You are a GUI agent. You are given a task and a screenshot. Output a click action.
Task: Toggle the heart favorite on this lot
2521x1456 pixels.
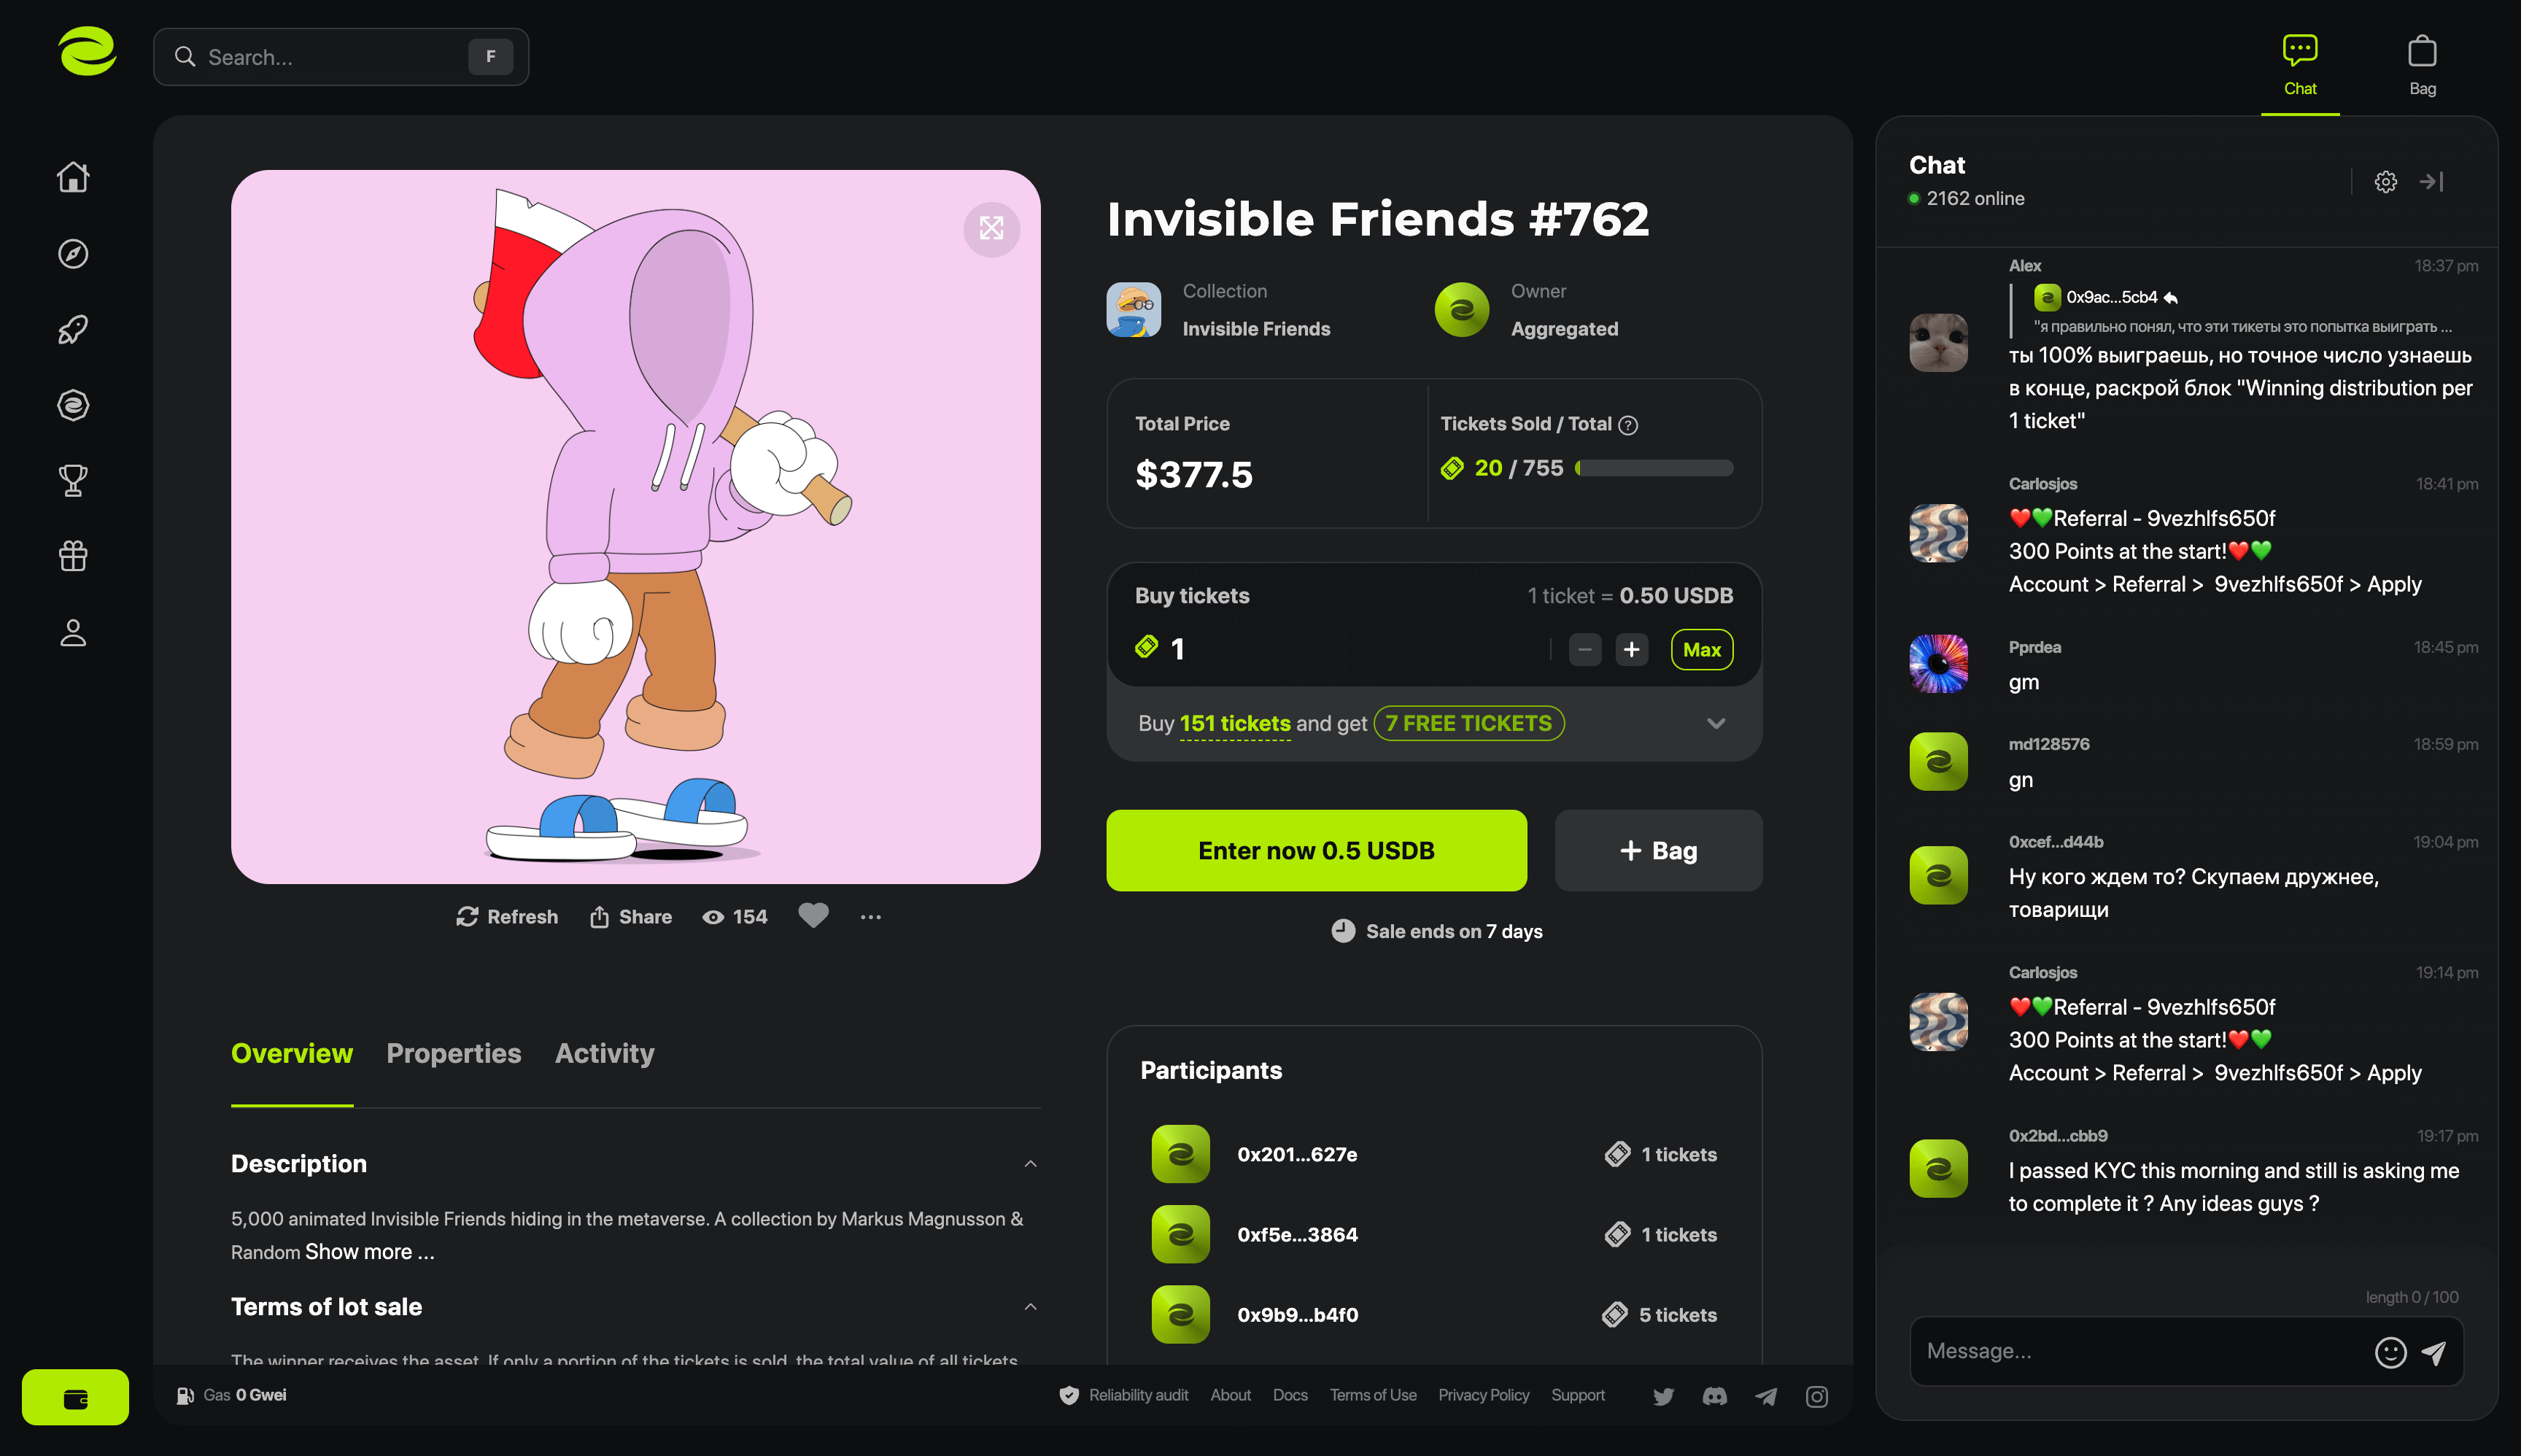point(813,916)
